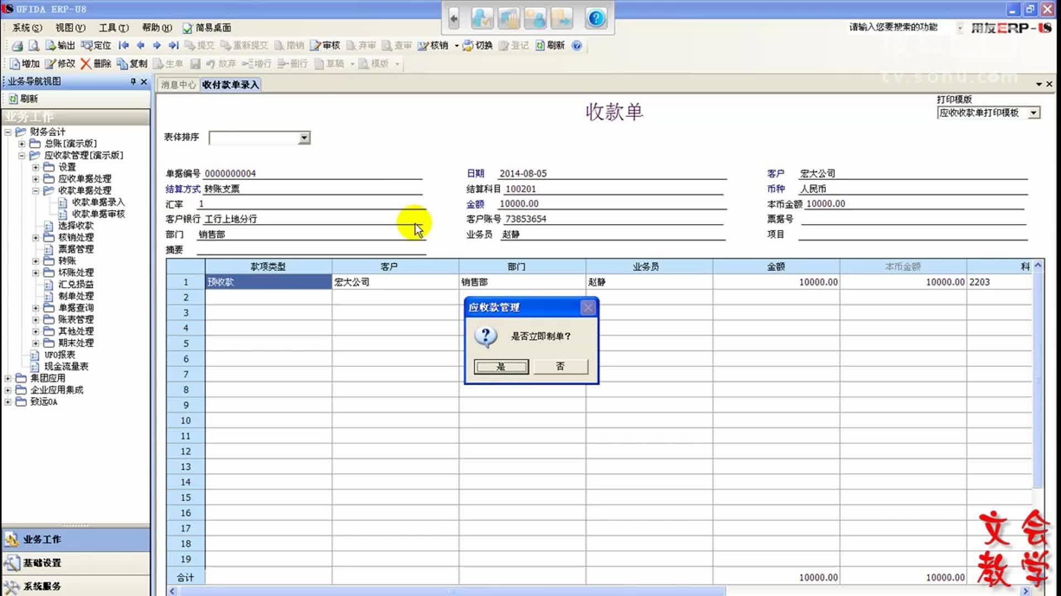Click 否 in the dialog

click(560, 366)
